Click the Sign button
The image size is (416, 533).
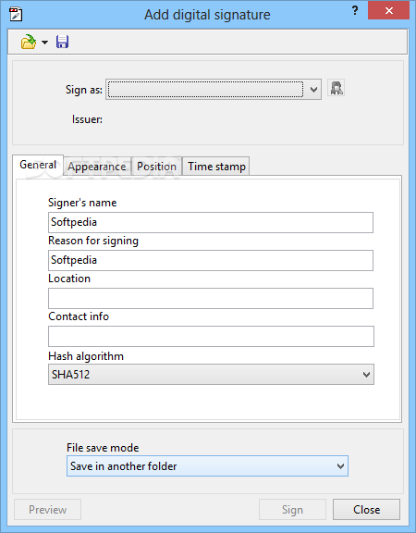tap(292, 509)
